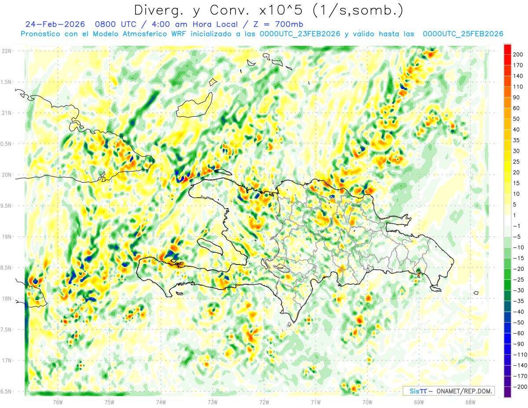
Task: Click the positive '140' color scale value
Action: click(518, 76)
